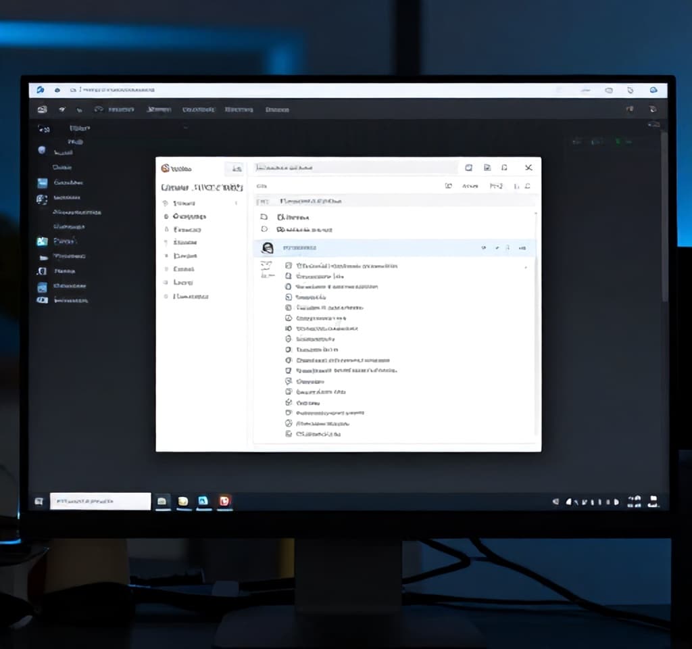Viewport: 692px width, 649px height.
Task: Click the speaker icon in the system tray
Action: (x=555, y=502)
